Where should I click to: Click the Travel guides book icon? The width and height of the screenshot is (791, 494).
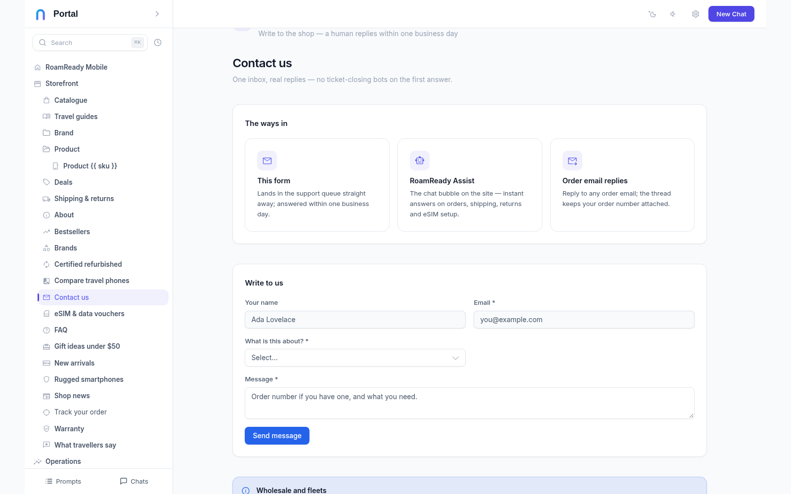(x=46, y=117)
